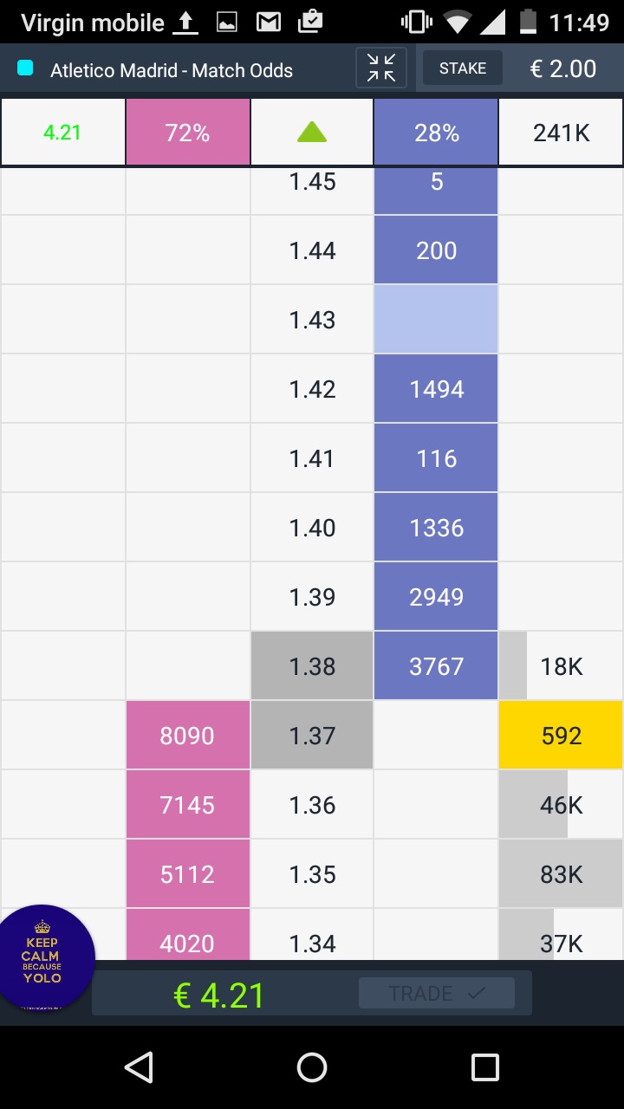Select the 1.38 grey price cell
624x1109 pixels.
coord(312,666)
